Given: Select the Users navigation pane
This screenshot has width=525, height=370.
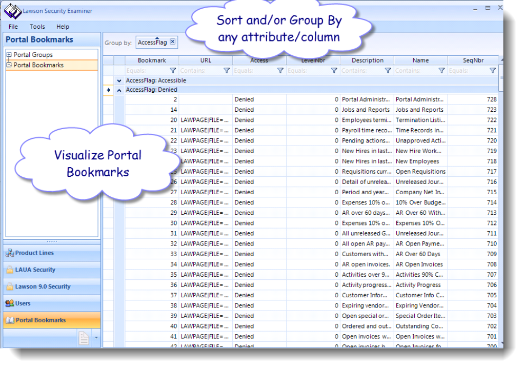Looking at the screenshot, I should tap(52, 303).
